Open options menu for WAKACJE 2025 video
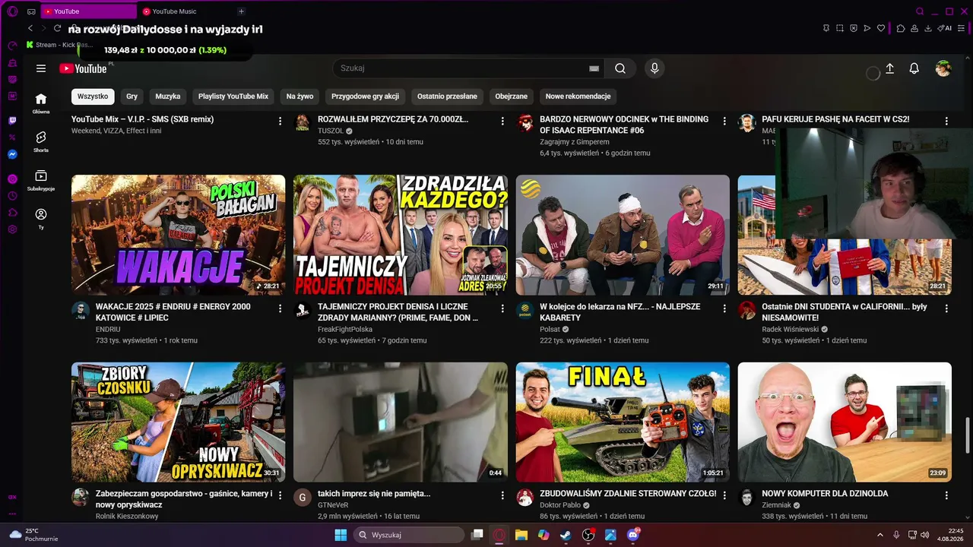Viewport: 973px width, 547px height. coord(280,308)
